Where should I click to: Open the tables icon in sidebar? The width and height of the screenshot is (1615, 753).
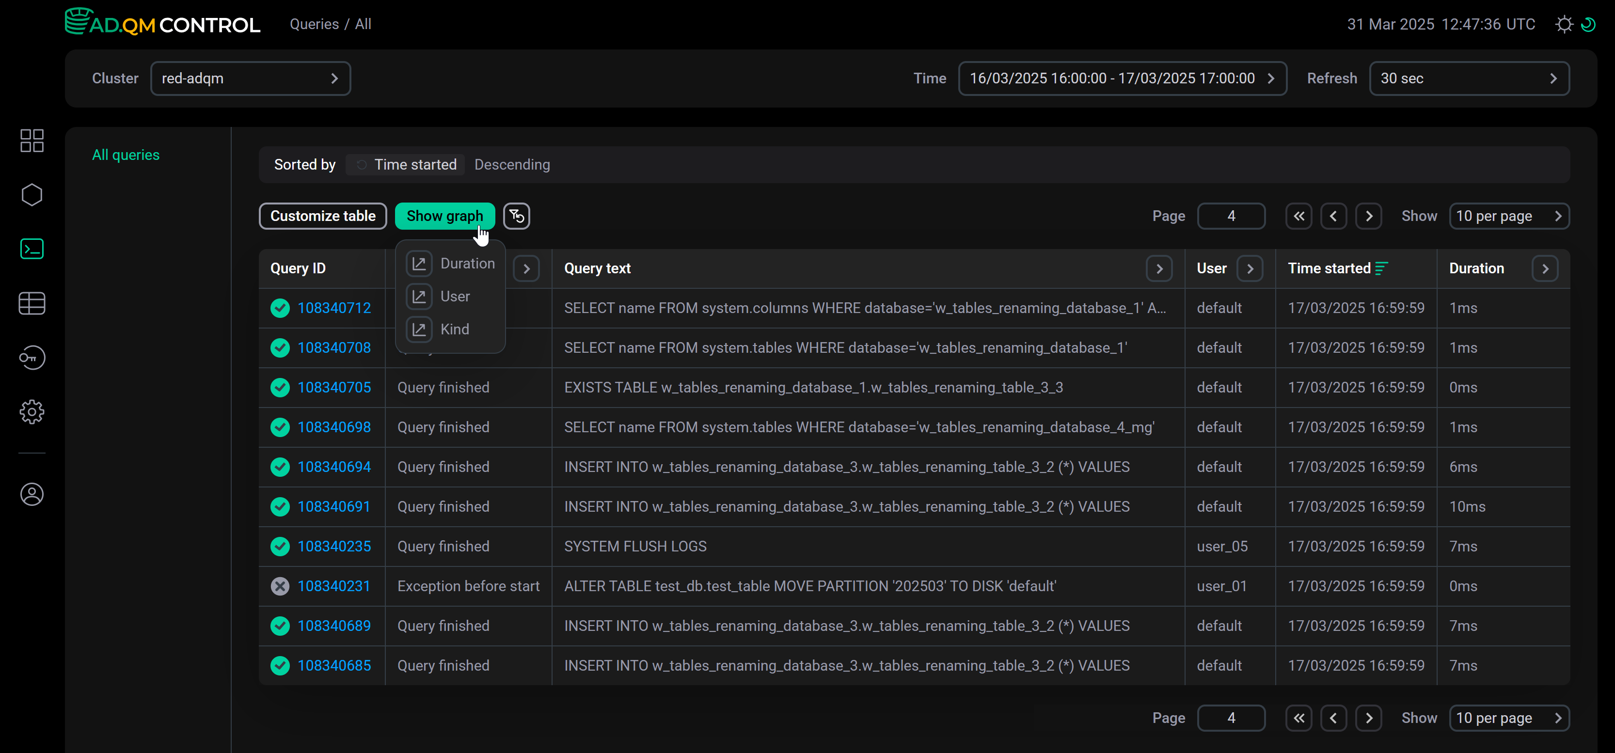tap(32, 303)
